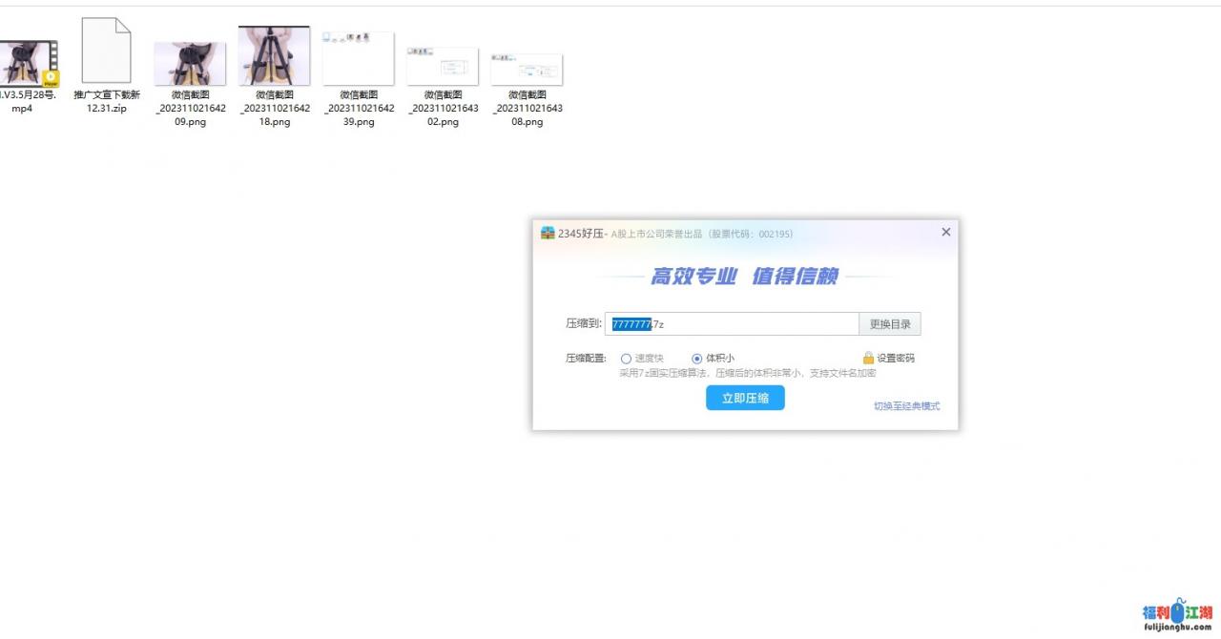Select thumbnail 微信截图_20231102164209.png
1221x639 pixels.
click(x=190, y=64)
